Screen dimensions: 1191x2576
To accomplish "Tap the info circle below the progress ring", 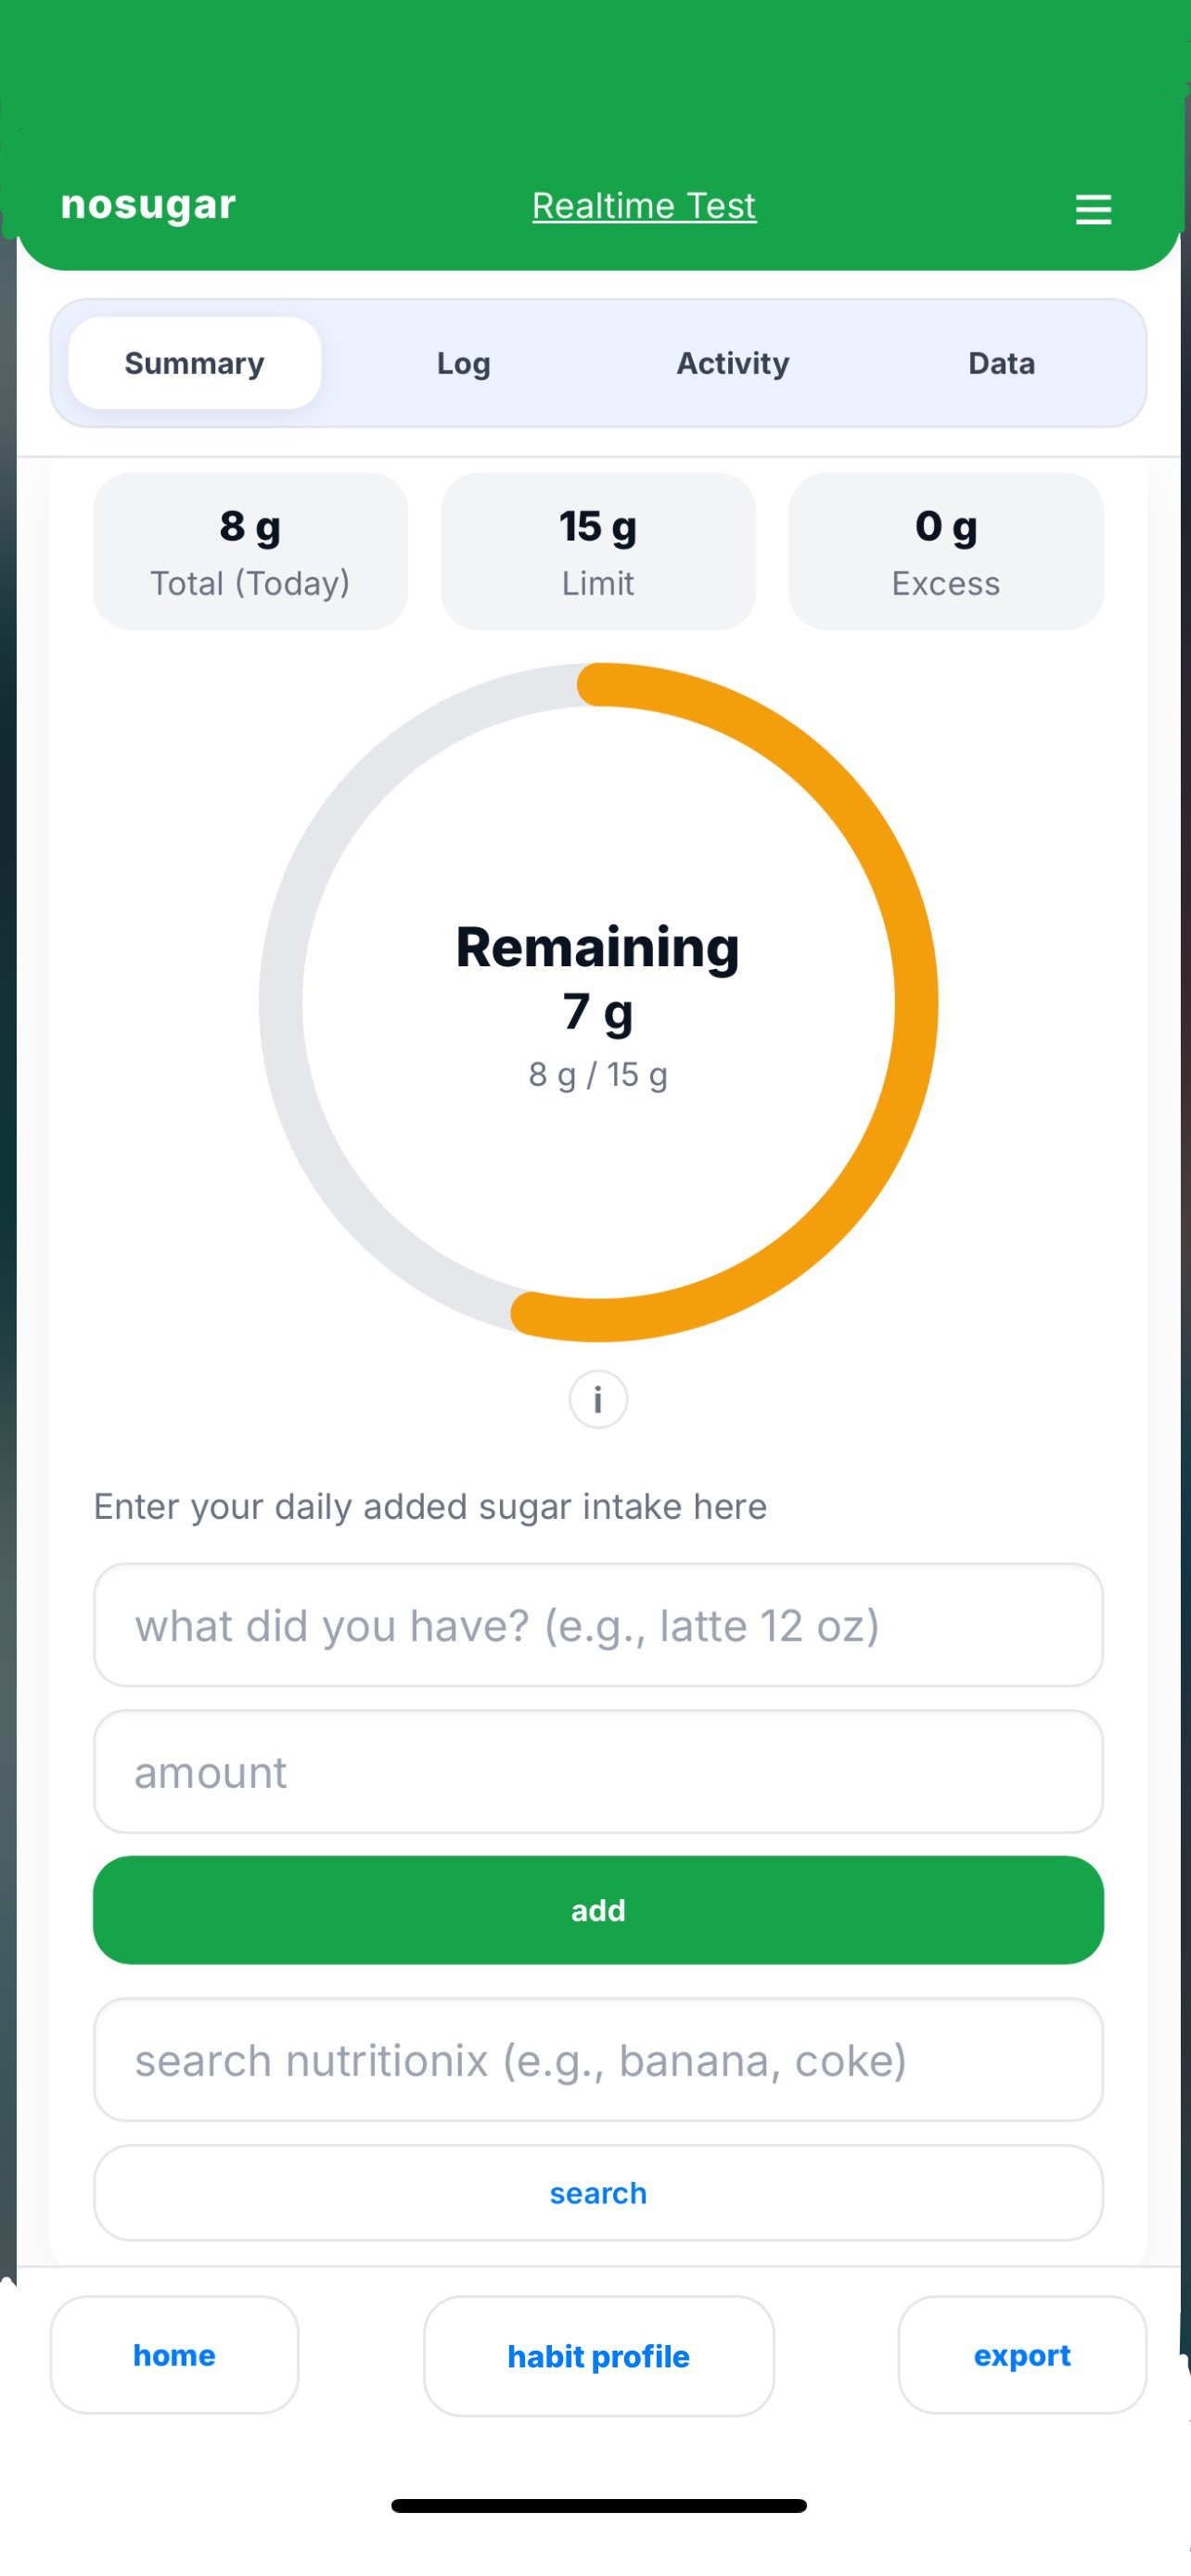I will [597, 1399].
